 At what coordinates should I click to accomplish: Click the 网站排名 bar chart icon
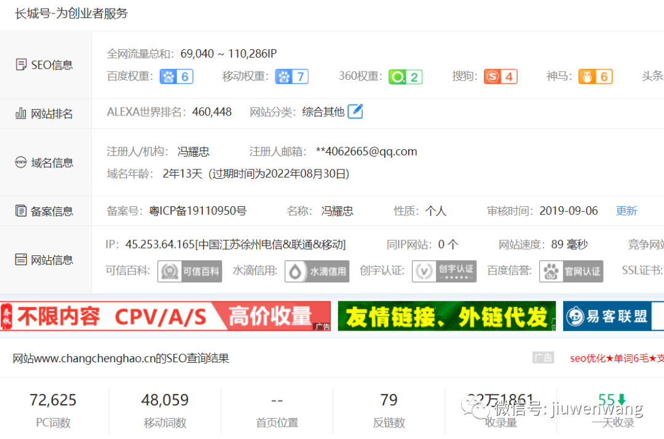click(21, 114)
